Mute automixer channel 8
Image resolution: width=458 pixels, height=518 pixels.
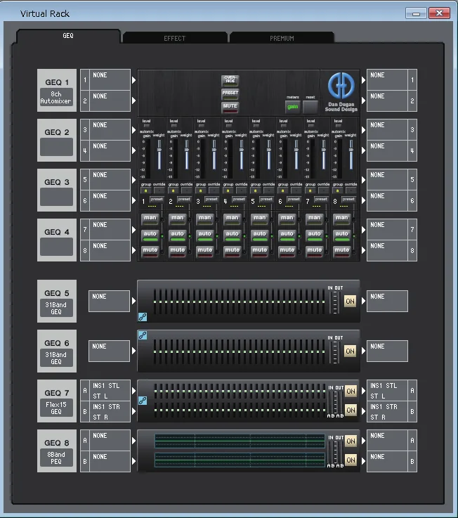click(342, 251)
